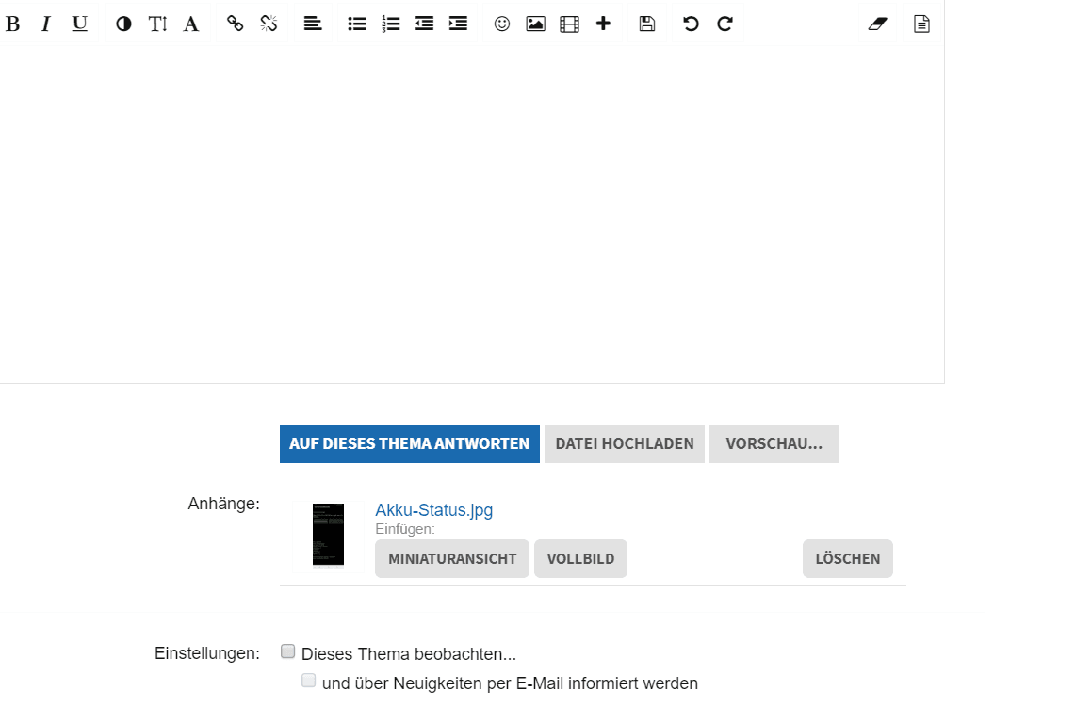Click the 'Datei hochladen' button
1075x707 pixels.
[x=625, y=444]
